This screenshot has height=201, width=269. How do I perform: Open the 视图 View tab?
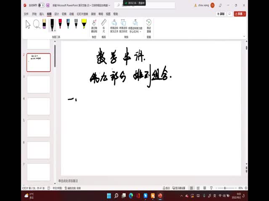[108, 14]
